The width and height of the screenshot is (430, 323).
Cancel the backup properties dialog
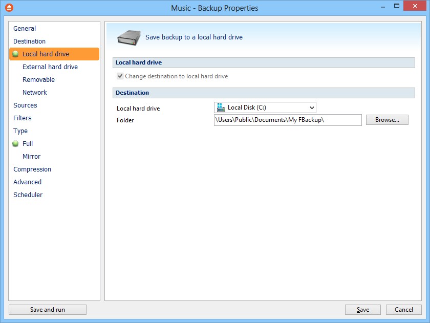404,310
